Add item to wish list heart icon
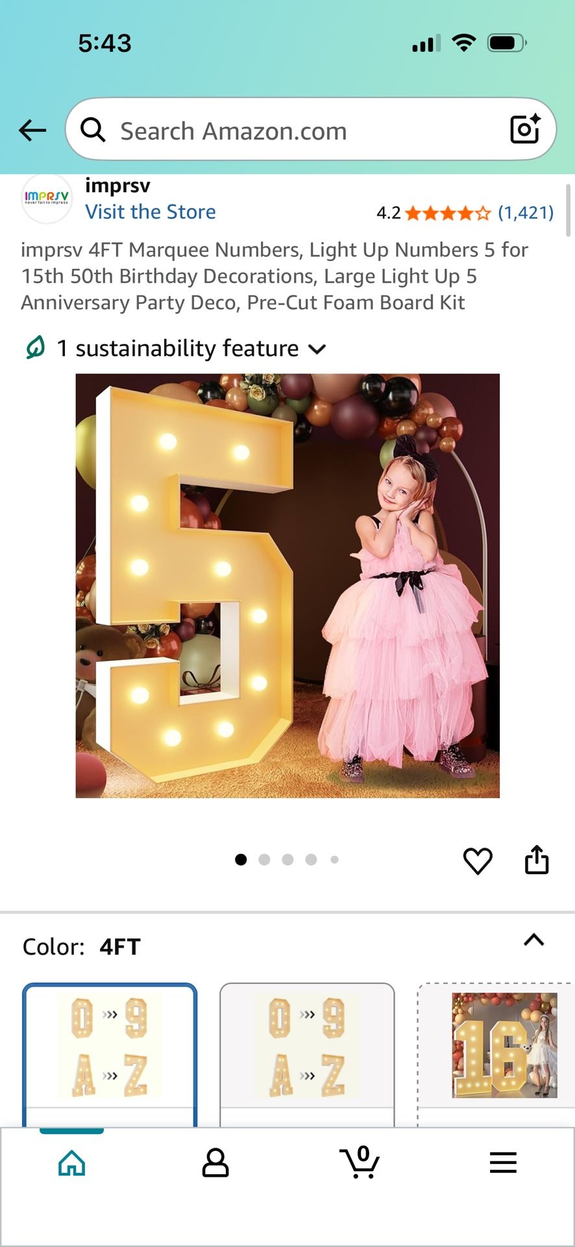The width and height of the screenshot is (575, 1247). click(x=478, y=861)
